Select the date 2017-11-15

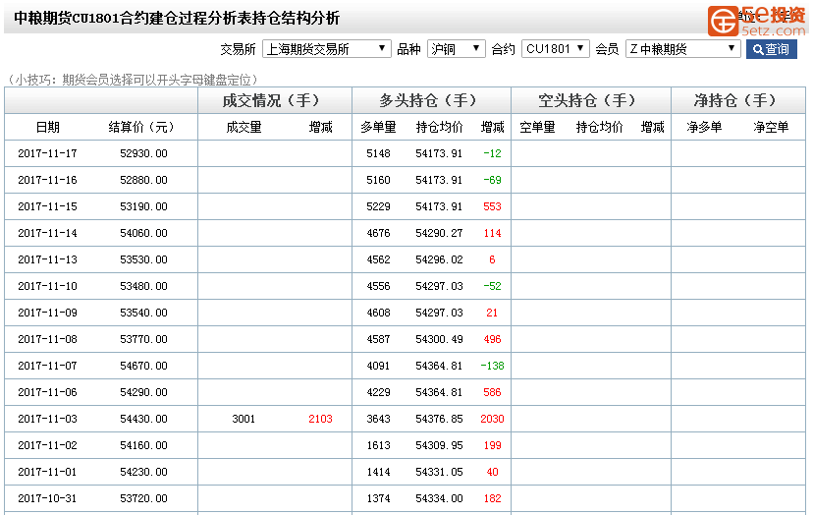tap(47, 206)
